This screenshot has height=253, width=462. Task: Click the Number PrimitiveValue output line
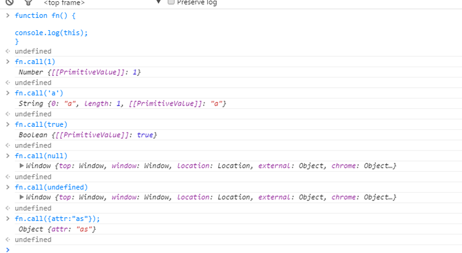pyautogui.click(x=80, y=72)
